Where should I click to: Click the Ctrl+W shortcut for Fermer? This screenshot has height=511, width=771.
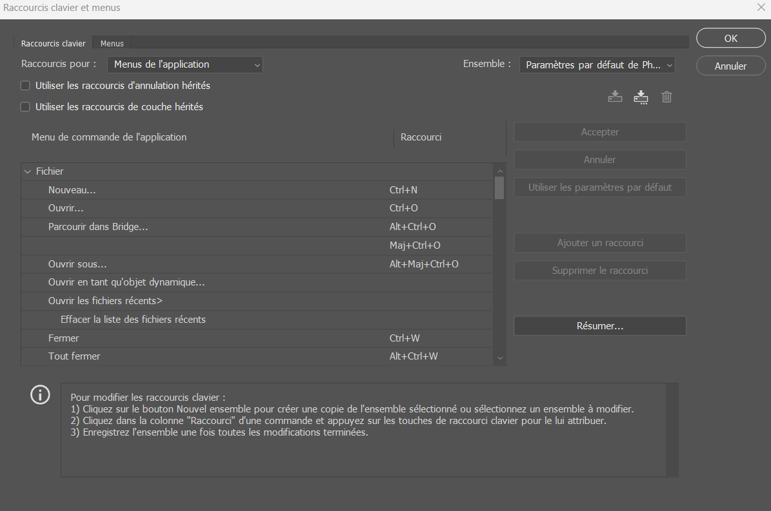coord(405,338)
